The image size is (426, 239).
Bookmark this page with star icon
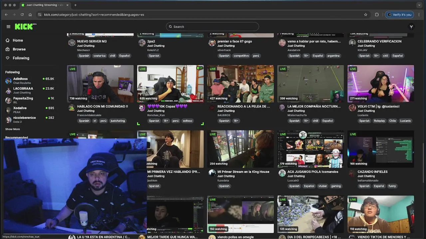[x=366, y=15]
